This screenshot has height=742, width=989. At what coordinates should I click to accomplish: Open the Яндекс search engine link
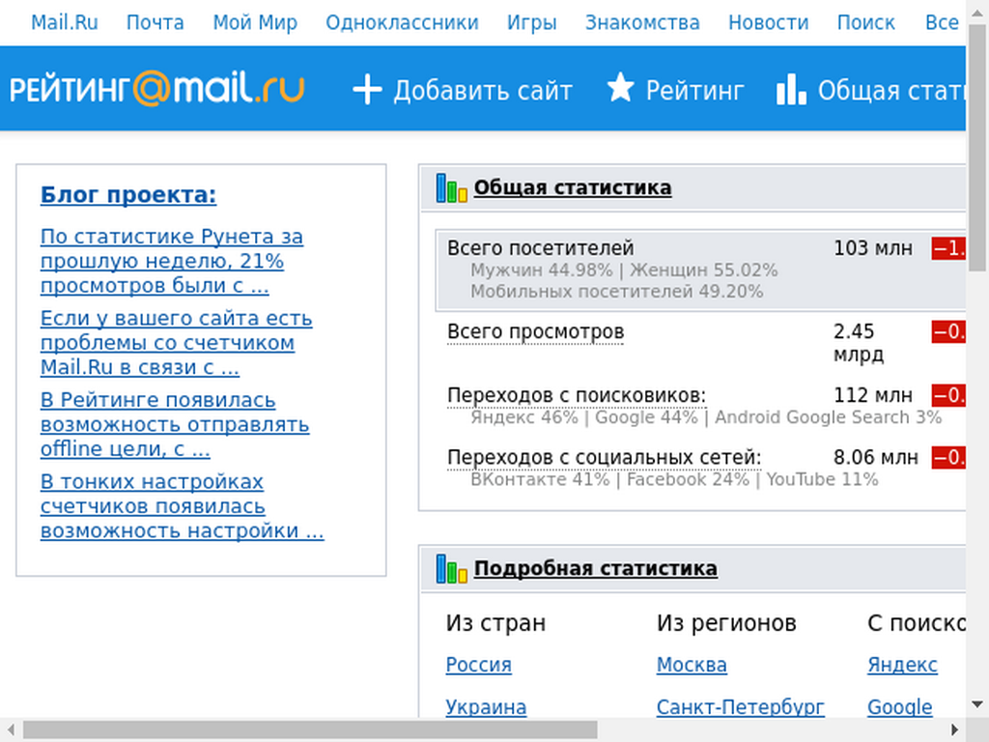[x=902, y=665]
